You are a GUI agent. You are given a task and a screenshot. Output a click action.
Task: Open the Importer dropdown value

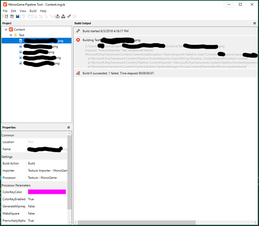(47, 170)
